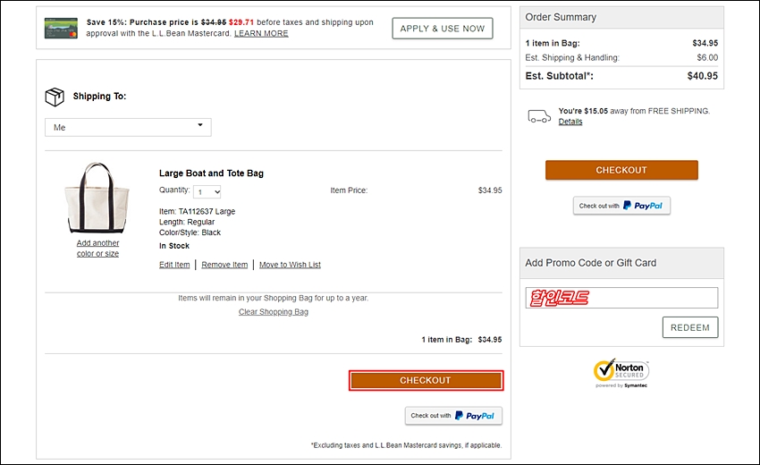The image size is (760, 465).
Task: Open the Learn More link
Action: pos(261,33)
